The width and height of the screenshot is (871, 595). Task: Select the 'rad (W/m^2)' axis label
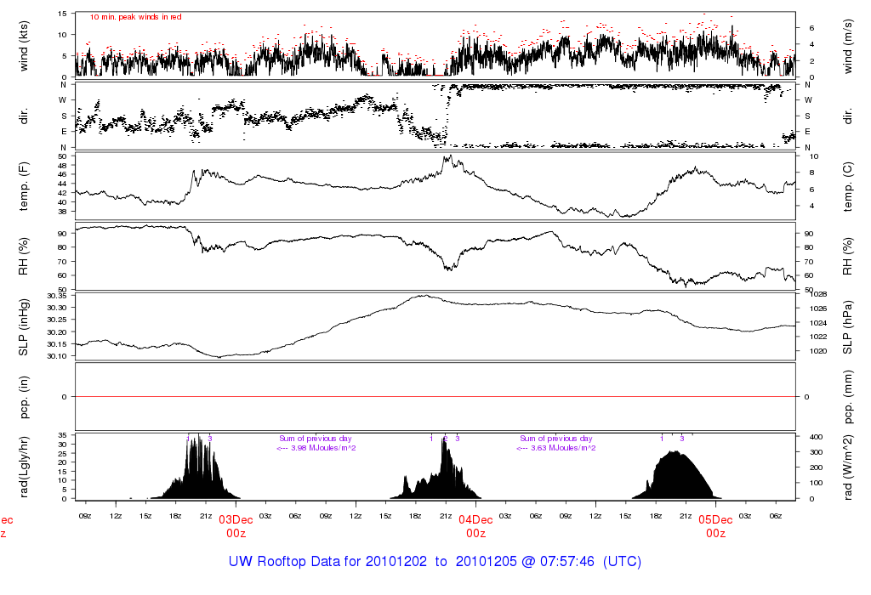pos(848,467)
